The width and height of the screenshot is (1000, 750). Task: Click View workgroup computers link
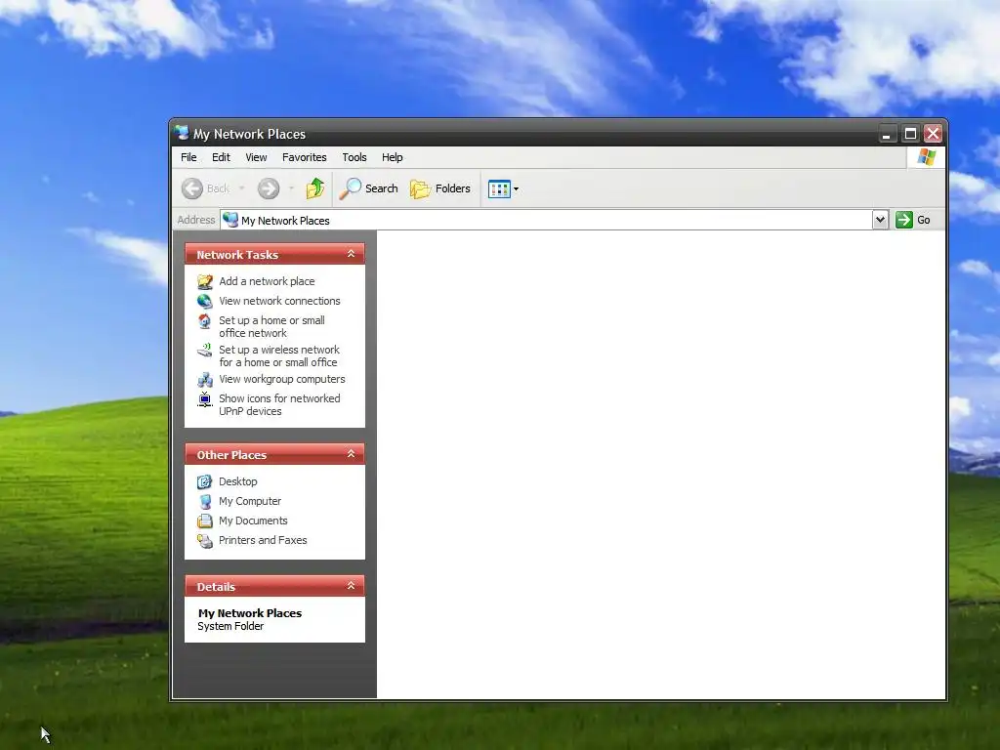[x=282, y=380]
